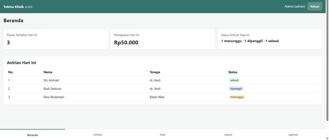The width and height of the screenshot is (329, 140).
Task: Click the Status Antrian Saat Ini label
Action: [235, 35]
